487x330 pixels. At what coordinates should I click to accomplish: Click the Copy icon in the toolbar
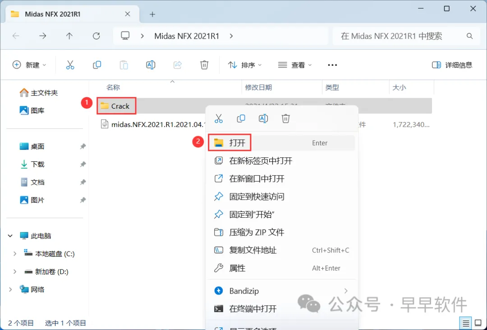(x=97, y=65)
